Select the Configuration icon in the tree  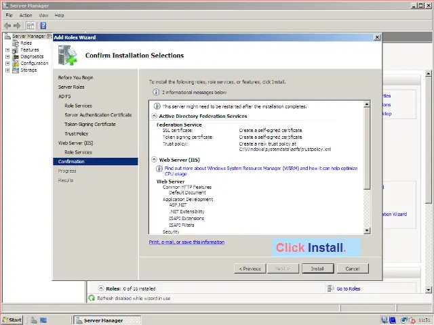[x=16, y=63]
